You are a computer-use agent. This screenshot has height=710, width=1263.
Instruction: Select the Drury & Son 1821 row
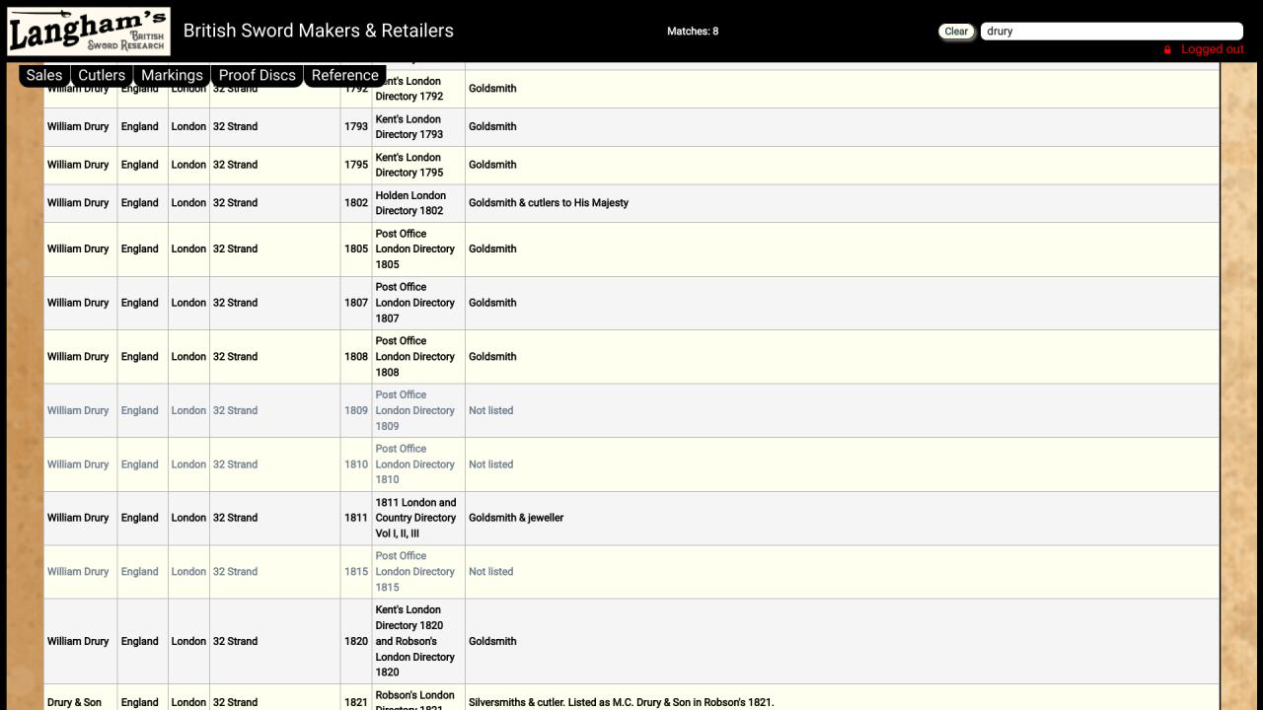pos(75,702)
